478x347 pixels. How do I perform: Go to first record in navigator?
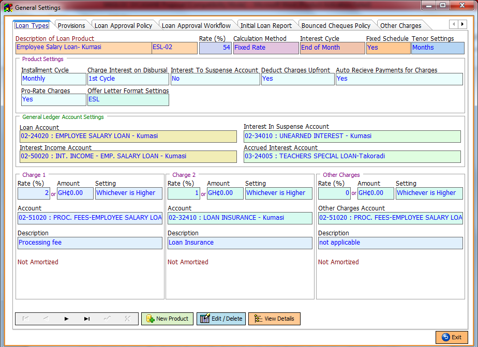point(26,319)
